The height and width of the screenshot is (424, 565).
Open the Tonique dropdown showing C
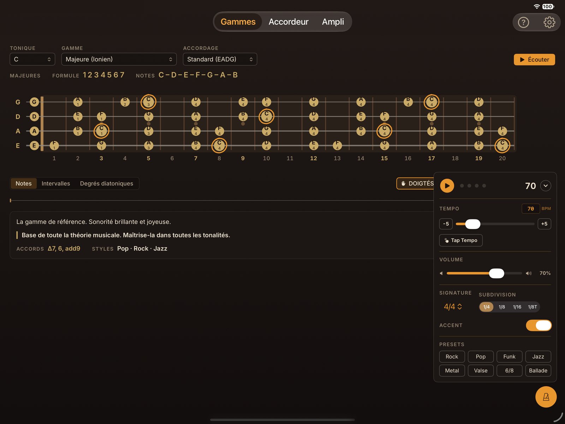pyautogui.click(x=32, y=59)
